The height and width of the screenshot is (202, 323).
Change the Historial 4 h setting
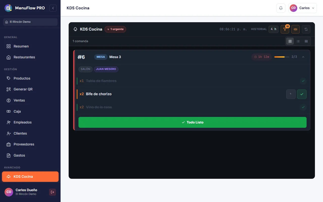click(274, 29)
